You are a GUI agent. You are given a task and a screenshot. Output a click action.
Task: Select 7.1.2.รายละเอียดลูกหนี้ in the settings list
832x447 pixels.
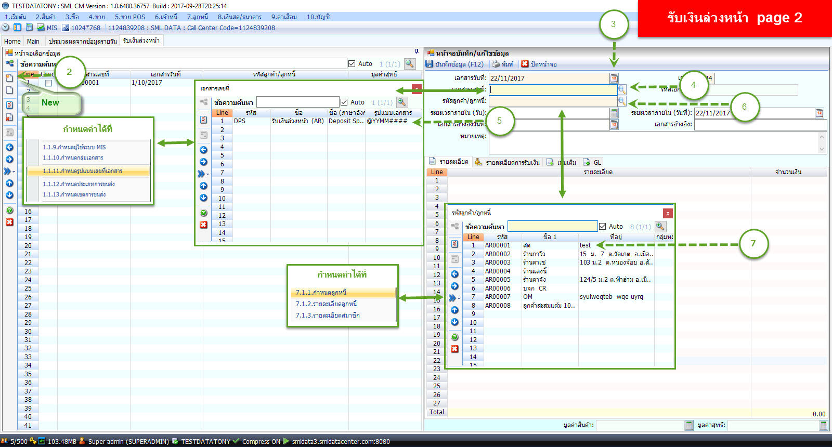click(326, 304)
